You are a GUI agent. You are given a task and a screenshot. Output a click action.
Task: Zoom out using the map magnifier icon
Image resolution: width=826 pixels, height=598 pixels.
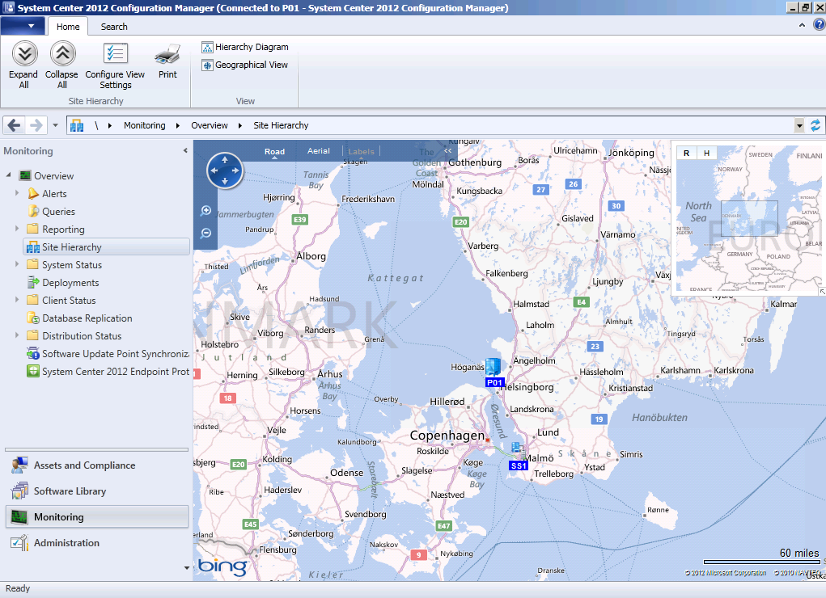(x=205, y=233)
